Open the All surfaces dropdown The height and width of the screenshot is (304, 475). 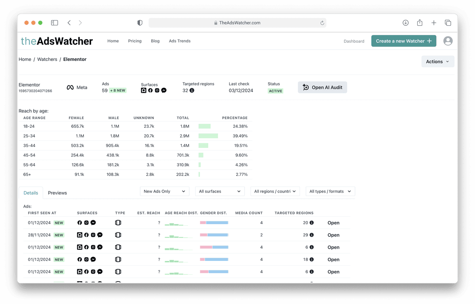pyautogui.click(x=220, y=191)
